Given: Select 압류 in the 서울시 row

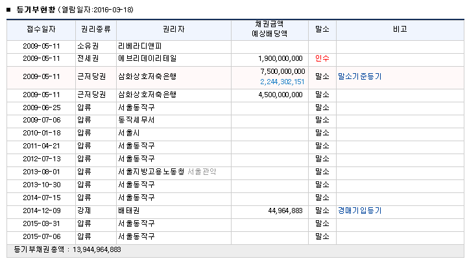Looking at the screenshot, I should point(84,133).
